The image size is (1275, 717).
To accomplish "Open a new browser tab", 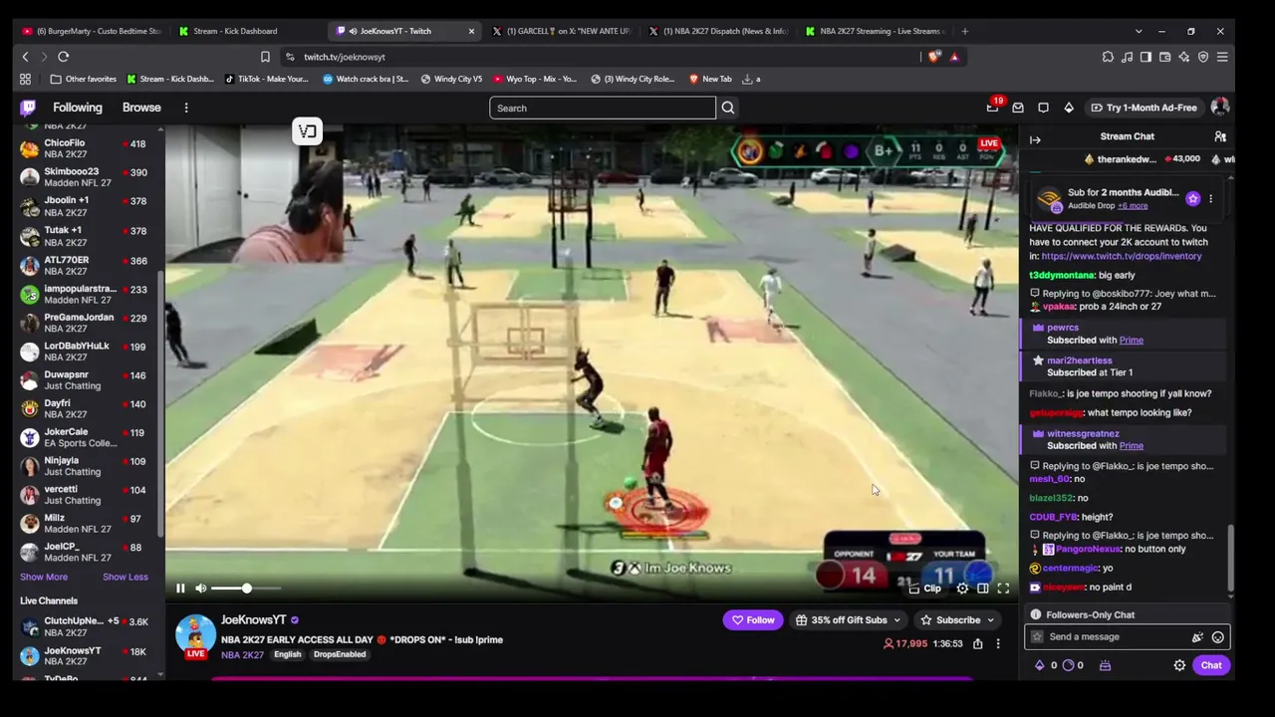I will point(964,31).
